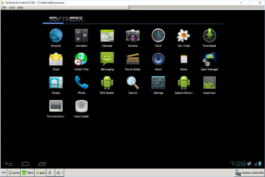Click the clock showing 1:28
The height and width of the screenshot is (177, 265).
[238, 163]
